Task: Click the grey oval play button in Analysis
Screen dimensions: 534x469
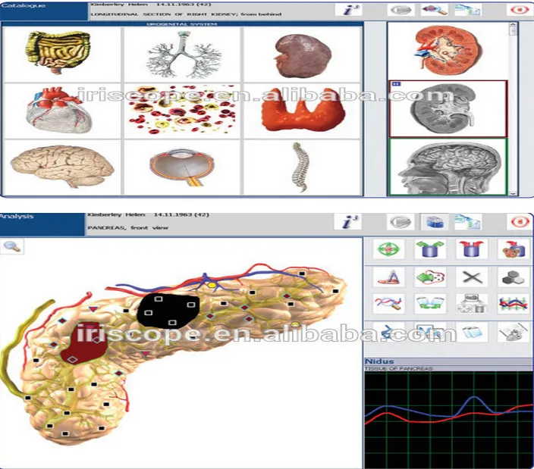Action: point(400,222)
